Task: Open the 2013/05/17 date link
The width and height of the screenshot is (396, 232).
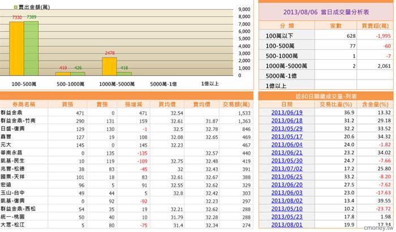Action: pyautogui.click(x=287, y=137)
